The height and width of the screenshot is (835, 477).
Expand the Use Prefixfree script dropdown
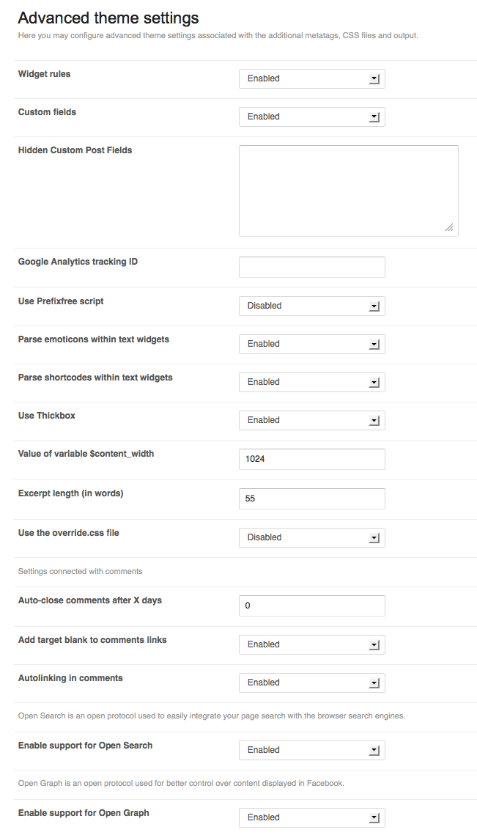[311, 306]
